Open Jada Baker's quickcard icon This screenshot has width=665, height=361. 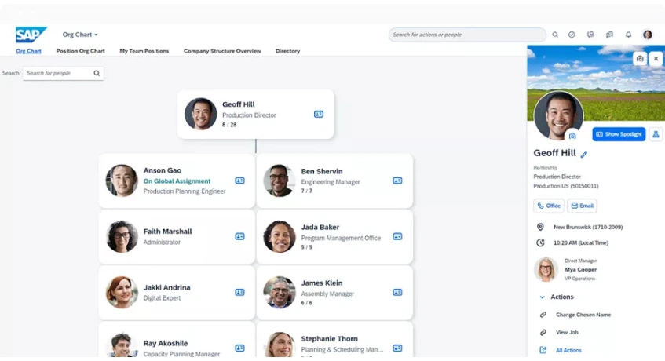point(397,236)
